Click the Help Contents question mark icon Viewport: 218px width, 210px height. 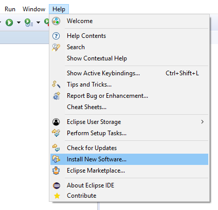pos(56,36)
